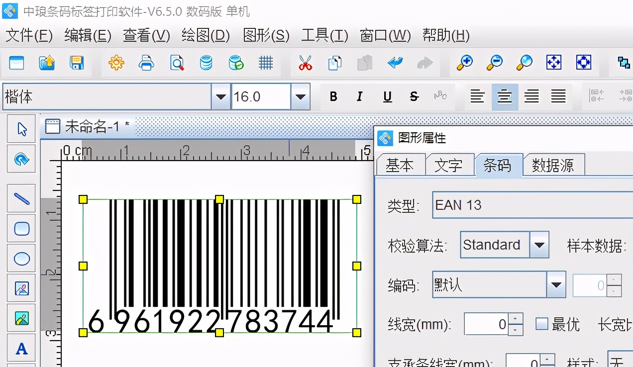Screen dimensions: 633x367
Task: Select the line drawing tool
Action: tap(21, 198)
